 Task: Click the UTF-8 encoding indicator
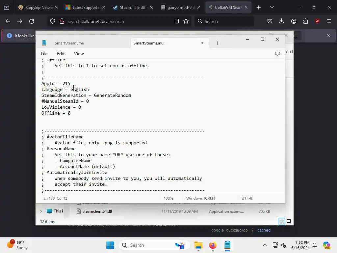point(247,198)
